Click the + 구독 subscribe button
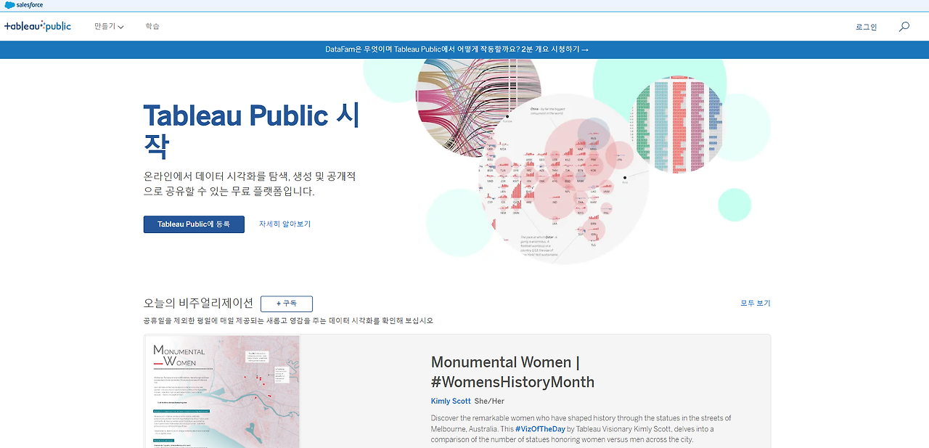929x448 pixels. tap(287, 304)
